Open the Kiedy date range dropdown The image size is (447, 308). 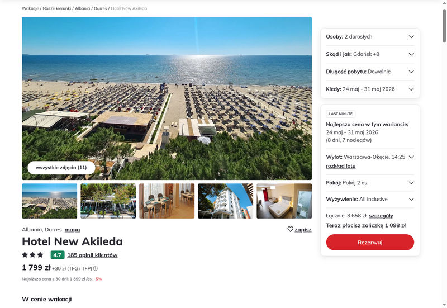(370, 89)
